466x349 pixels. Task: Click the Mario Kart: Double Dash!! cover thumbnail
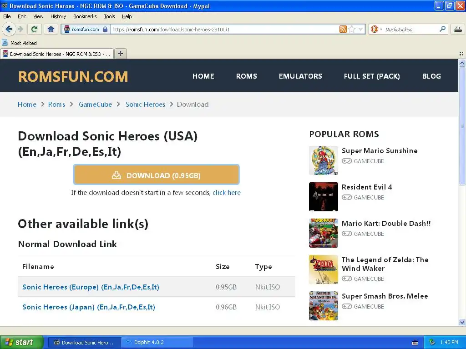(324, 233)
